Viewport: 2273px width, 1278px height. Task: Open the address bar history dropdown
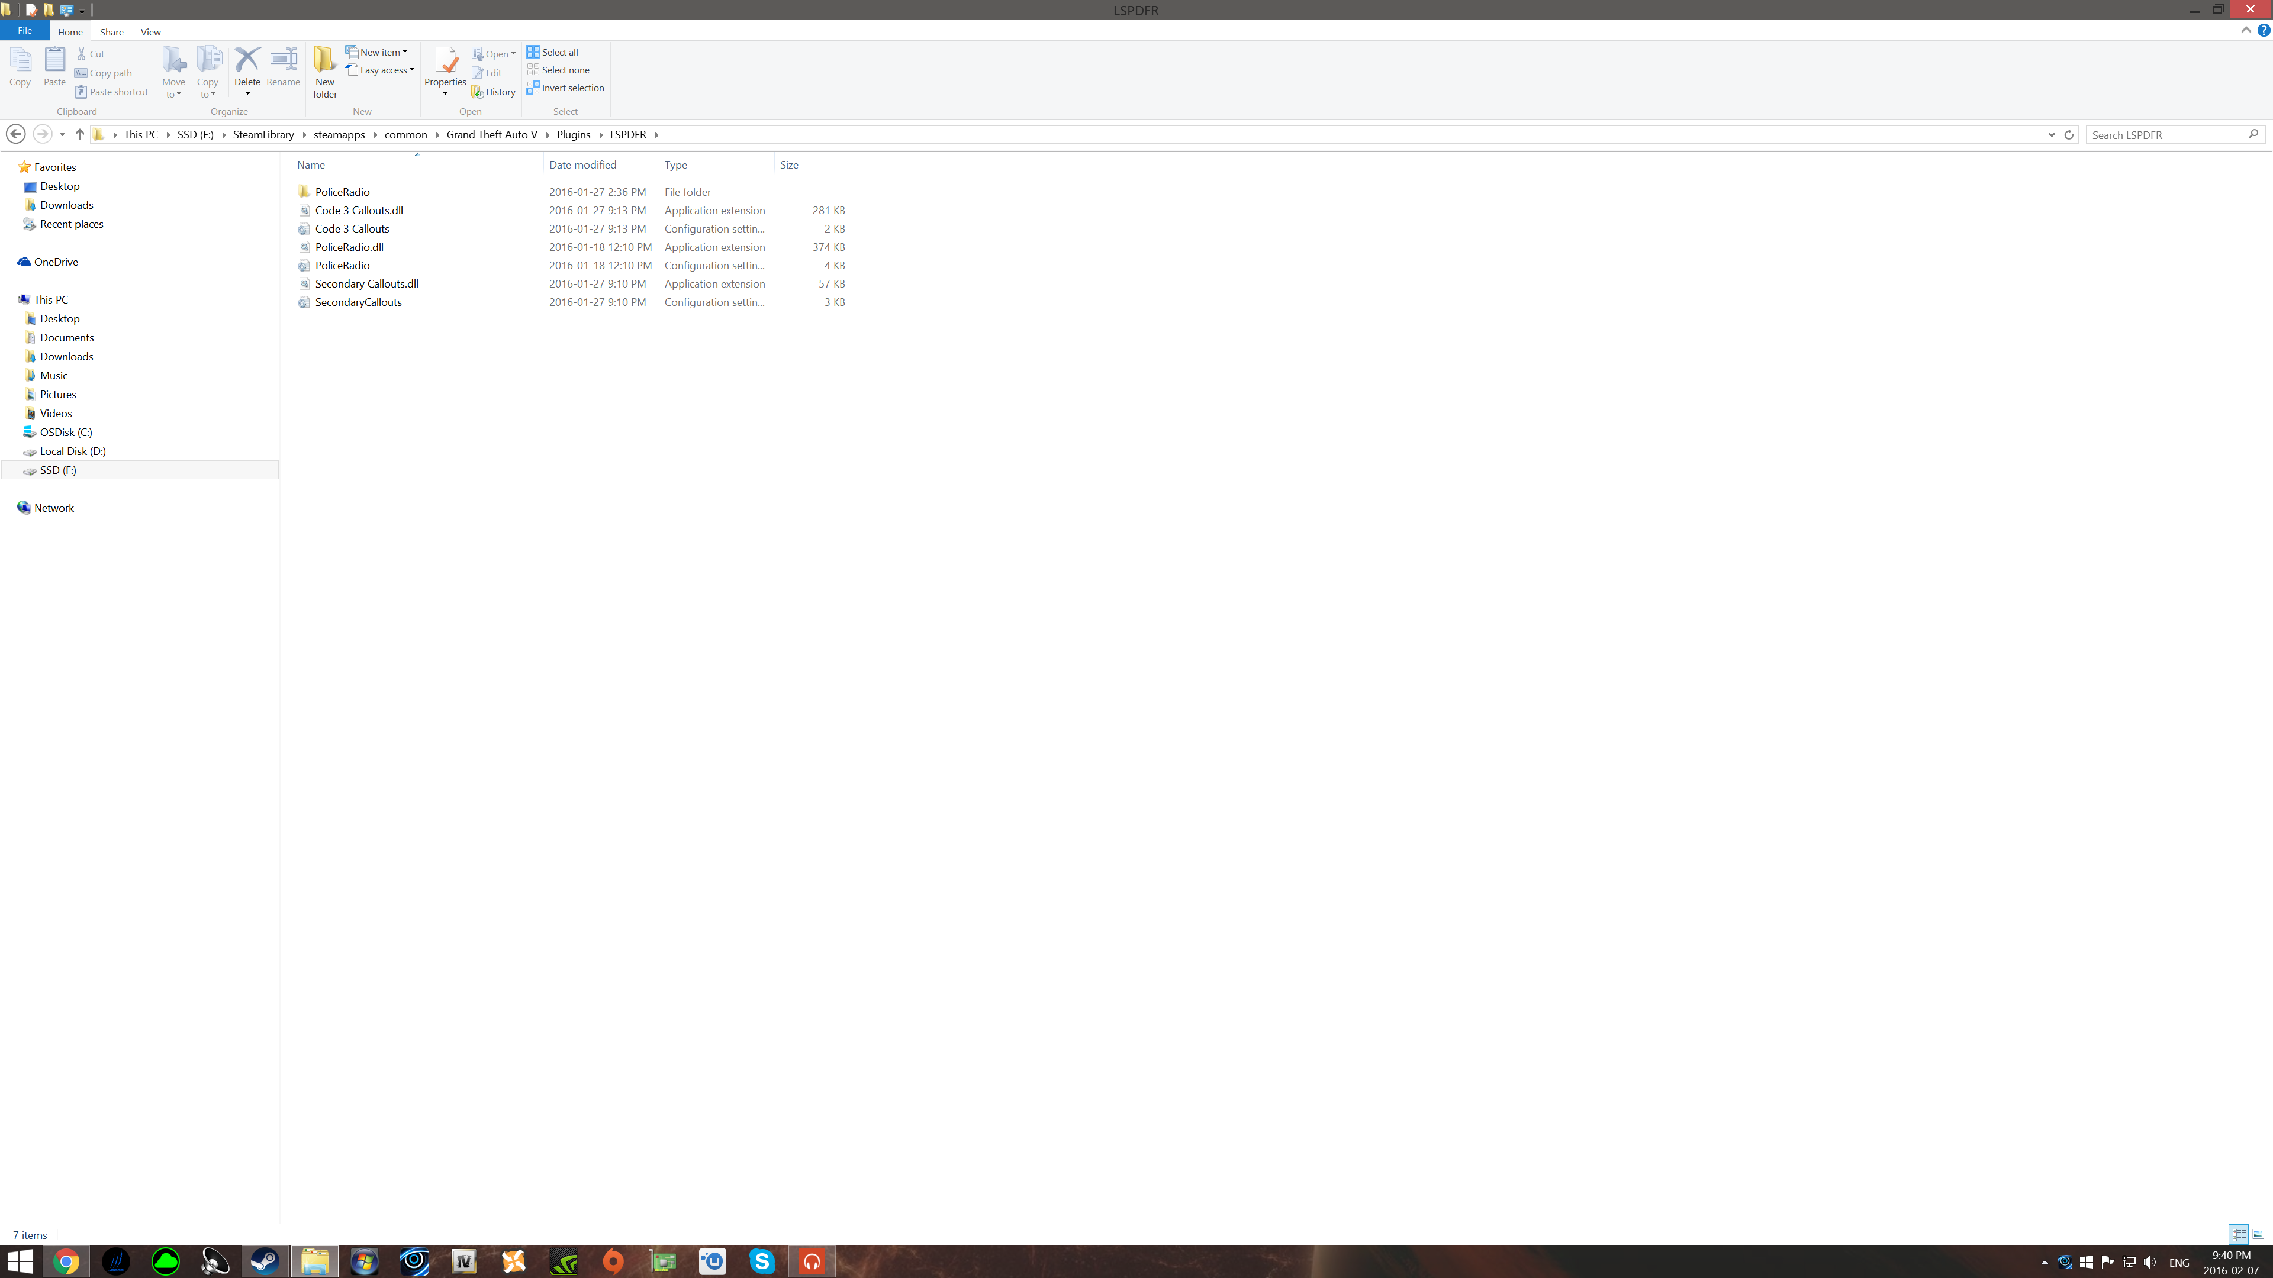pos(2052,134)
